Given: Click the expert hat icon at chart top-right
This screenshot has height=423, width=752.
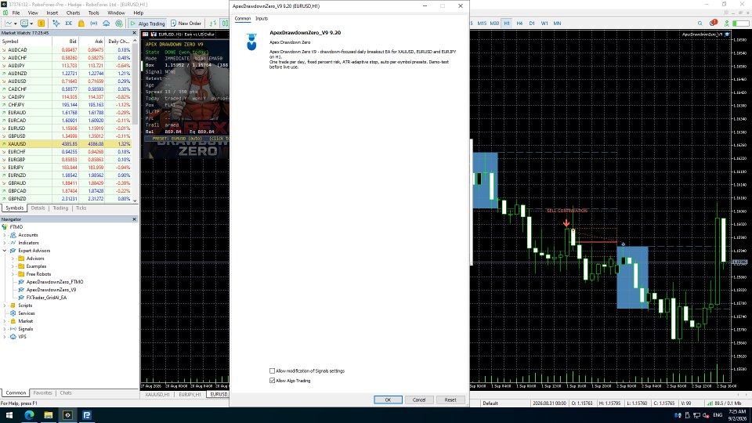Looking at the screenshot, I should [727, 34].
